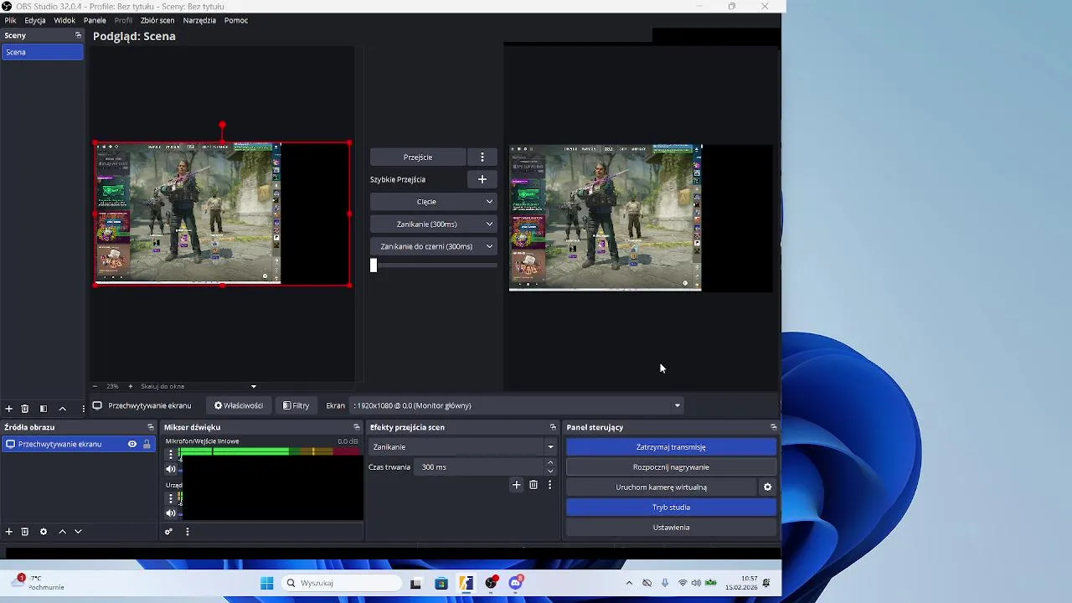
Task: Open the Pomoc menu
Action: coord(236,20)
